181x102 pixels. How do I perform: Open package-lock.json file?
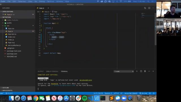point(14,51)
